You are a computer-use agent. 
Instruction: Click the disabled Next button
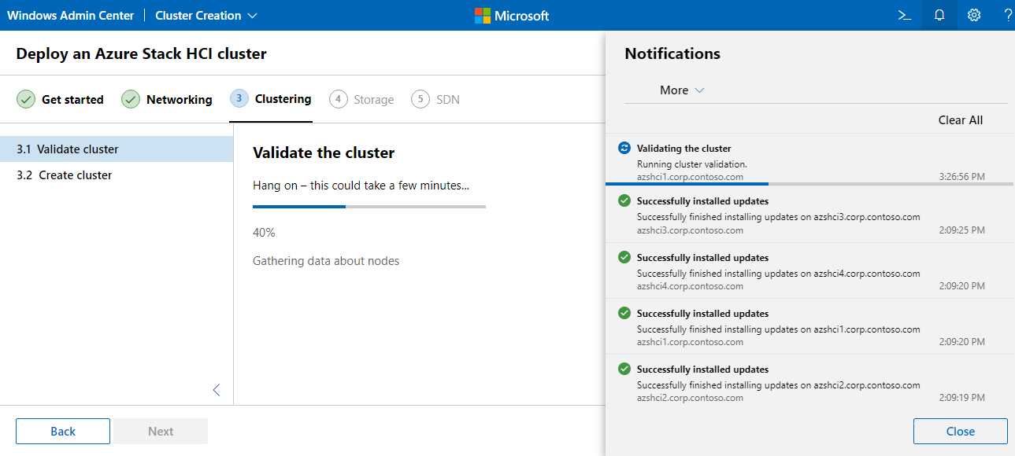coord(161,431)
